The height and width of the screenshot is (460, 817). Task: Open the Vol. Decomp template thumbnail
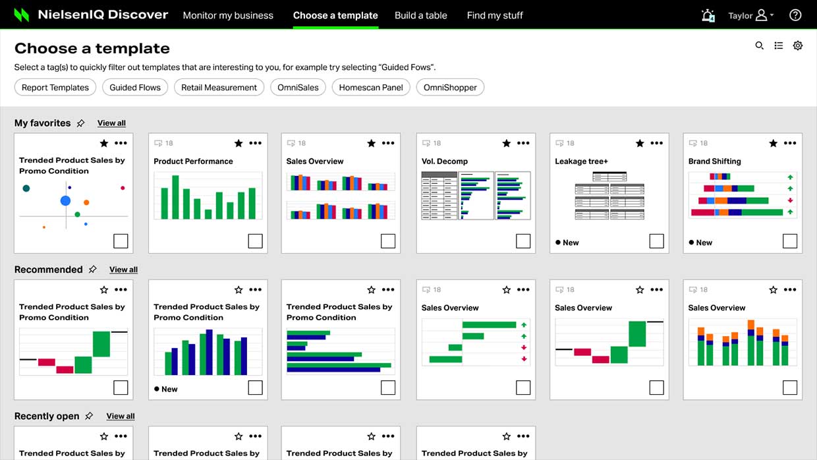coord(476,196)
